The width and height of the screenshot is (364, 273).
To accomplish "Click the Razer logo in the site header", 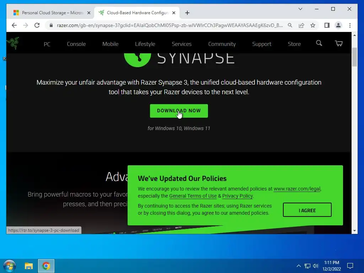I will (13, 43).
